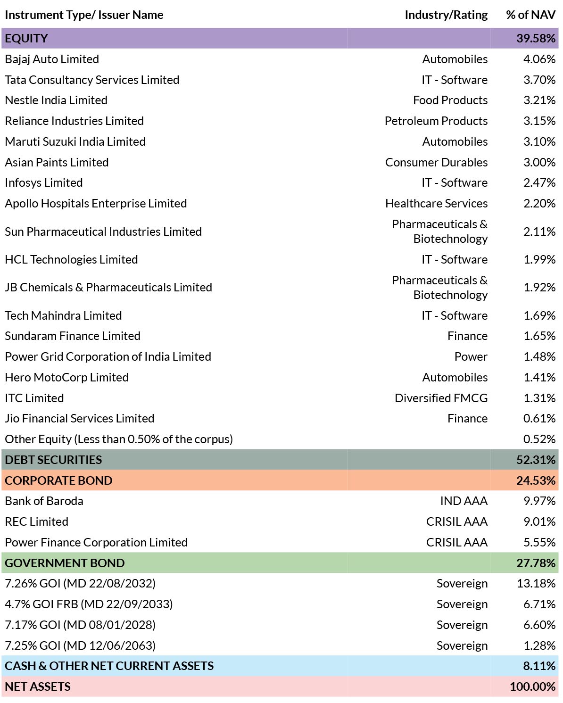Click the % of NAV column header

click(530, 15)
